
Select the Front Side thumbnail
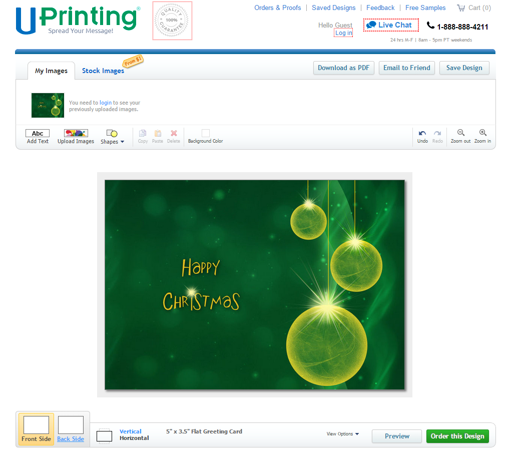[x=36, y=428]
